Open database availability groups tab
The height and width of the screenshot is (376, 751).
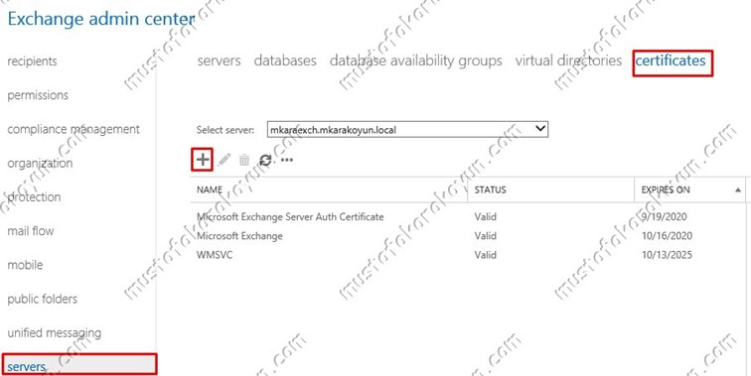tap(415, 61)
